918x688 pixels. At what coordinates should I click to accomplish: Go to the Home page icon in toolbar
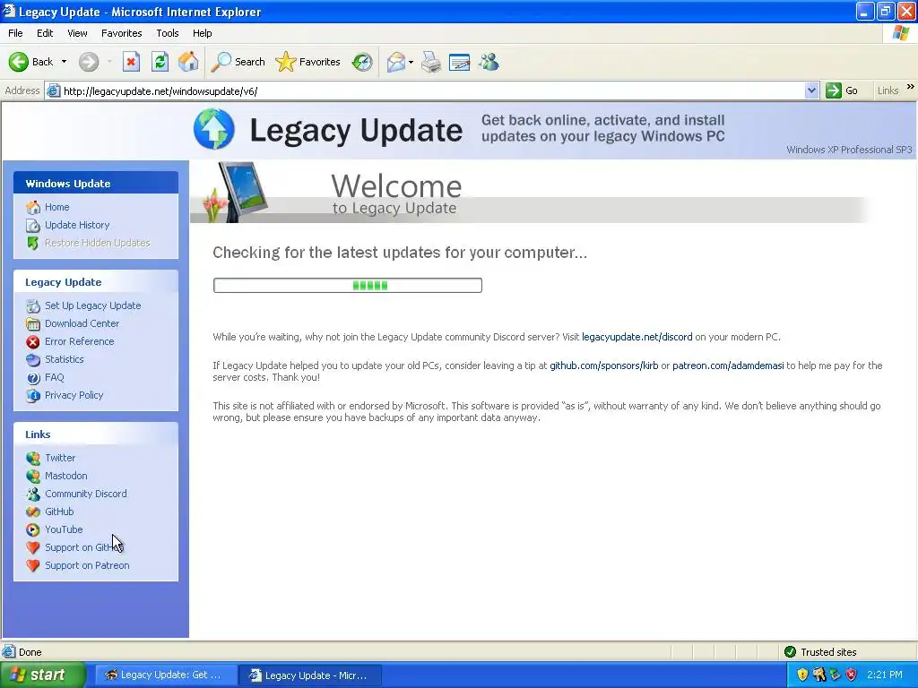pyautogui.click(x=188, y=62)
